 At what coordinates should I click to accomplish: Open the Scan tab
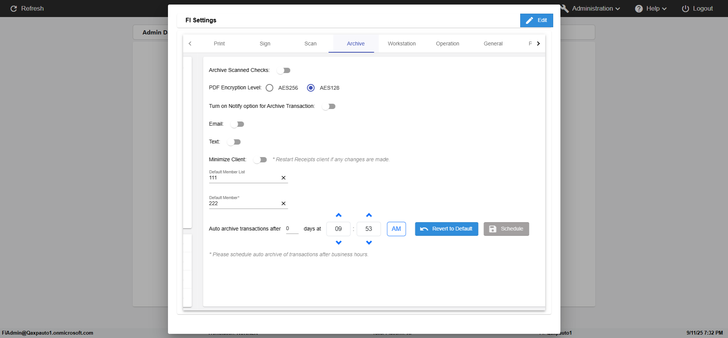310,44
